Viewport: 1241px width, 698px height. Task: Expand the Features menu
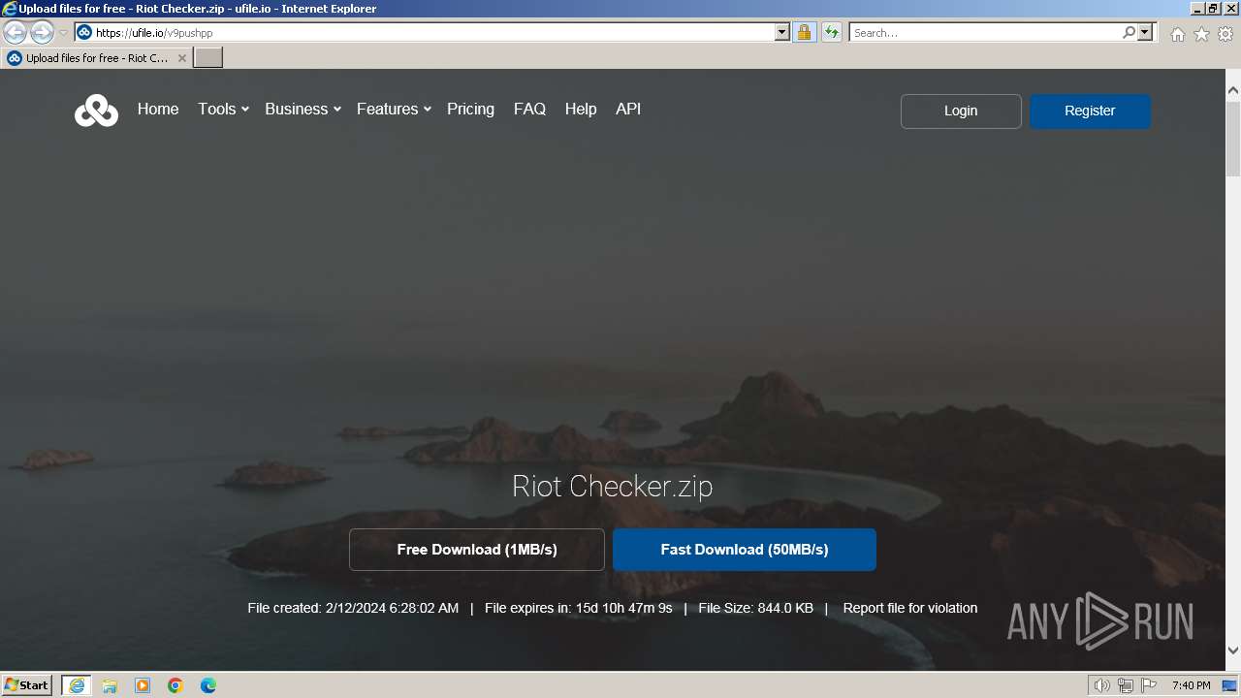click(x=393, y=110)
